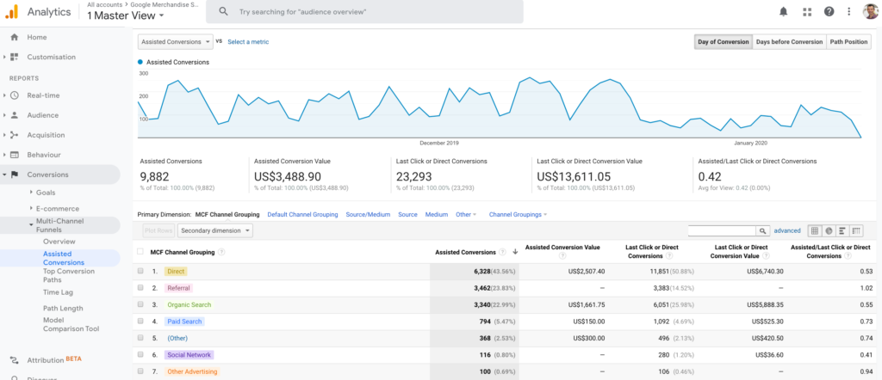Click the Conversions flag icon
Screen dimensions: 882x380
click(15, 175)
